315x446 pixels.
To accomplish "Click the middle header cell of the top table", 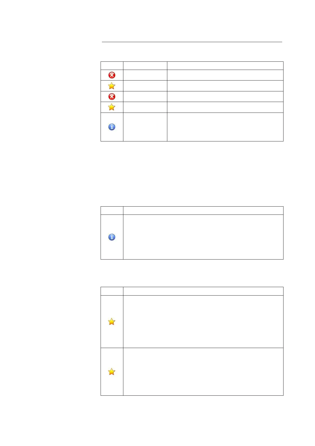I will (145, 66).
